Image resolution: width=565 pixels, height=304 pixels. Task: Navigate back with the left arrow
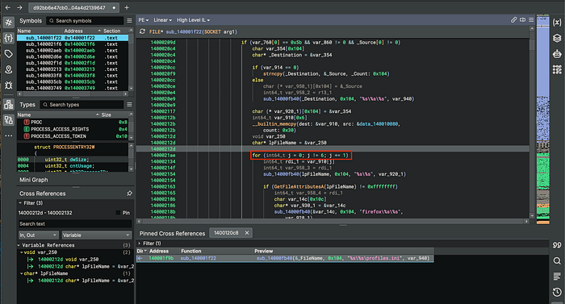click(x=8, y=7)
